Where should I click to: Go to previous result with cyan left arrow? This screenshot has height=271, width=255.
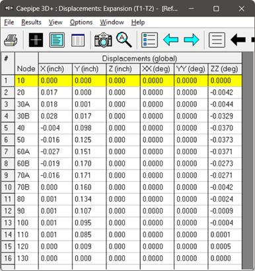(x=170, y=40)
